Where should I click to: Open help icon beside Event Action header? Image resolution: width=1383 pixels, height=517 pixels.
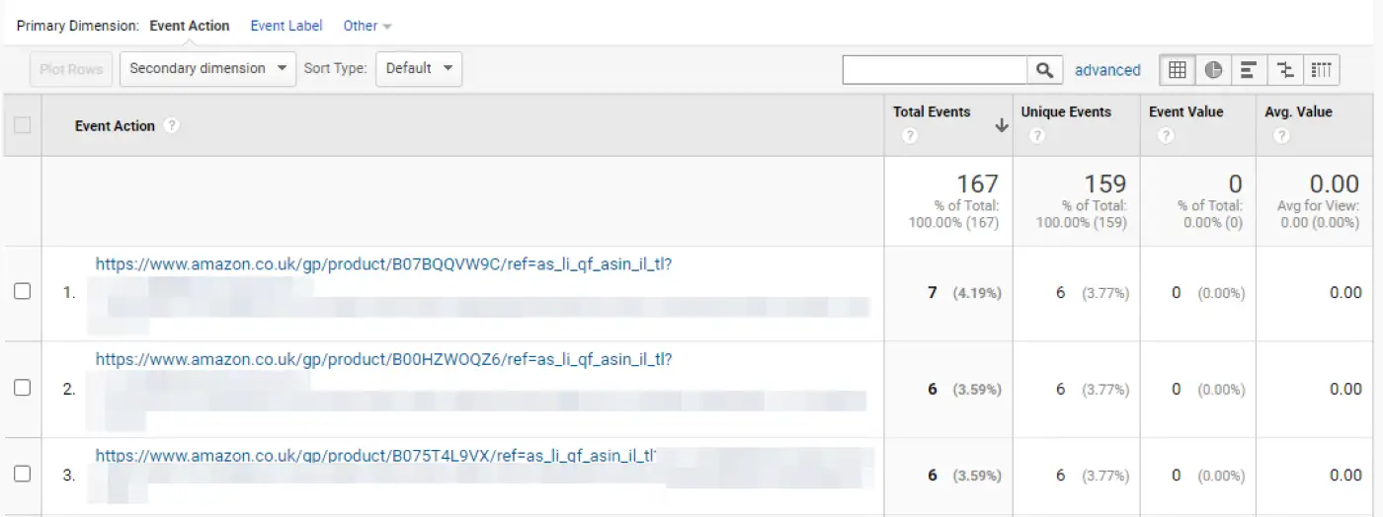click(x=172, y=126)
